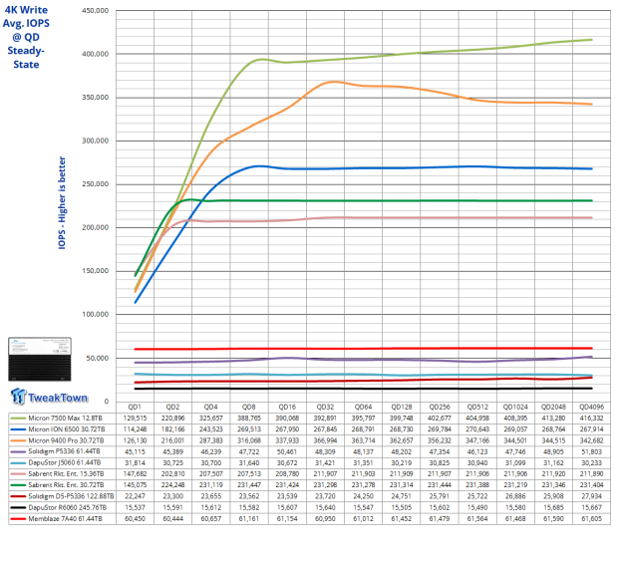Image resolution: width=618 pixels, height=566 pixels.
Task: Click the 366,994 cell for Micron 9400 Pro
Action: 325,440
